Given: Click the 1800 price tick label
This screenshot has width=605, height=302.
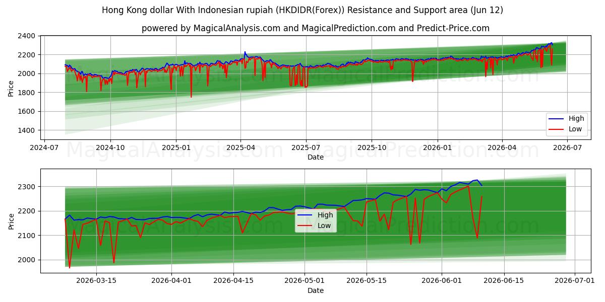Looking at the screenshot, I should tap(27, 93).
